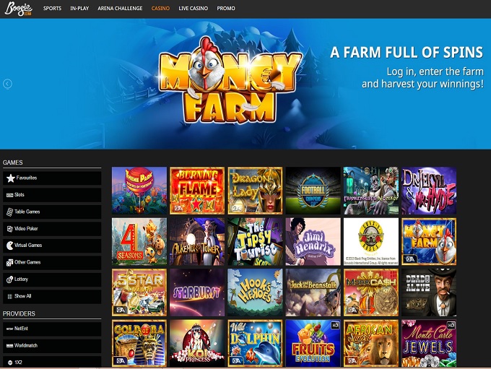Image resolution: width=491 pixels, height=369 pixels.
Task: Open the Promo menu item
Action: pos(226,9)
